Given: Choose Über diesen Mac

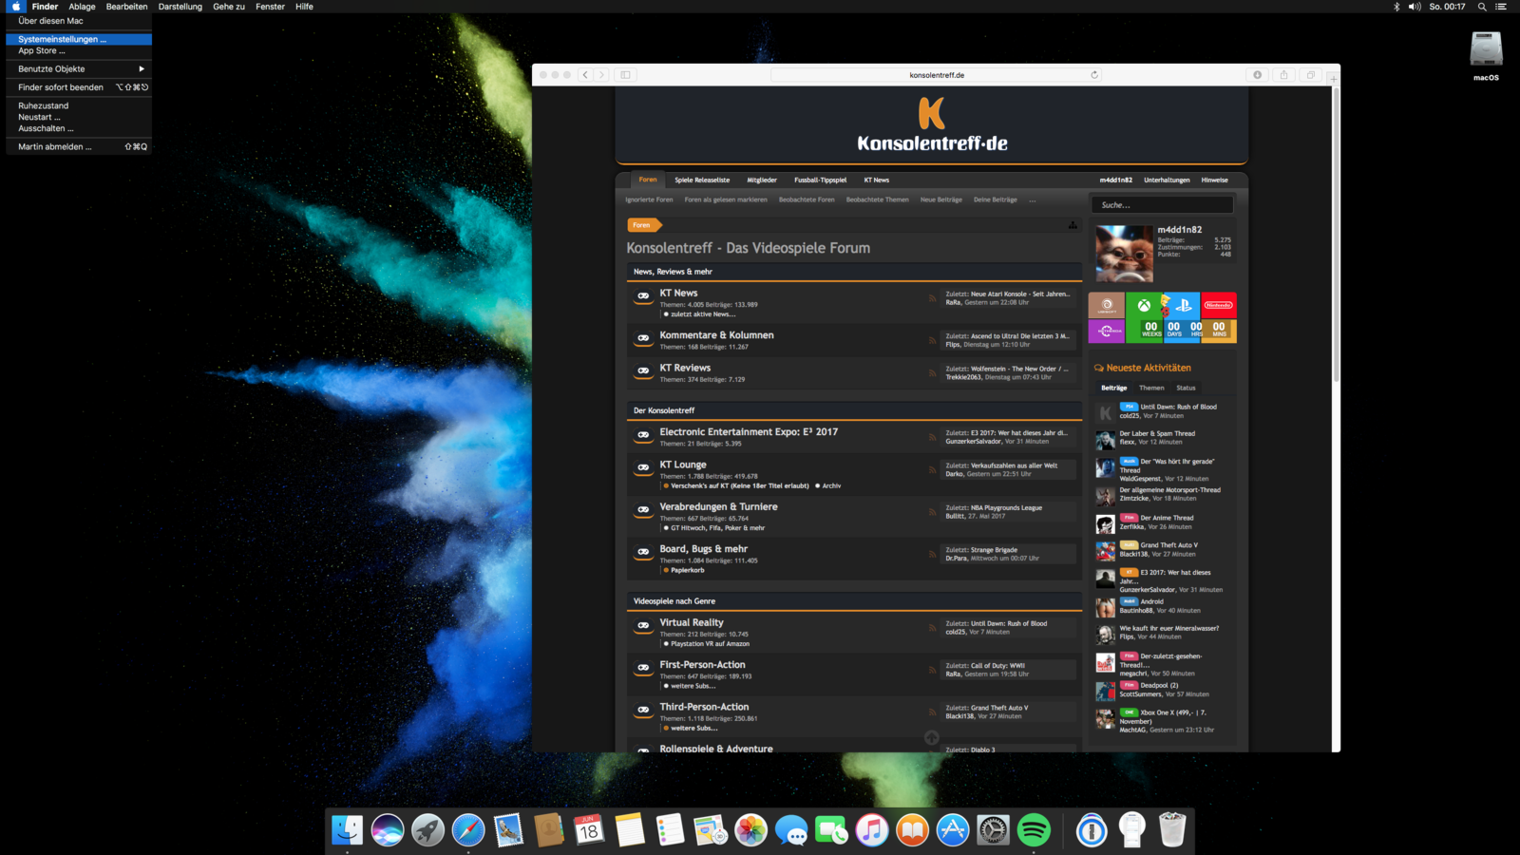Looking at the screenshot, I should [x=78, y=21].
